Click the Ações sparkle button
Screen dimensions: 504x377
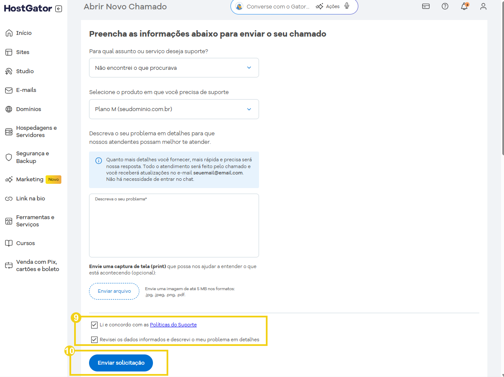tap(328, 6)
